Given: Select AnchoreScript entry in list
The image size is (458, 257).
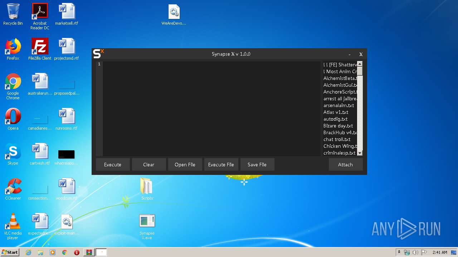Looking at the screenshot, I should pyautogui.click(x=340, y=92).
